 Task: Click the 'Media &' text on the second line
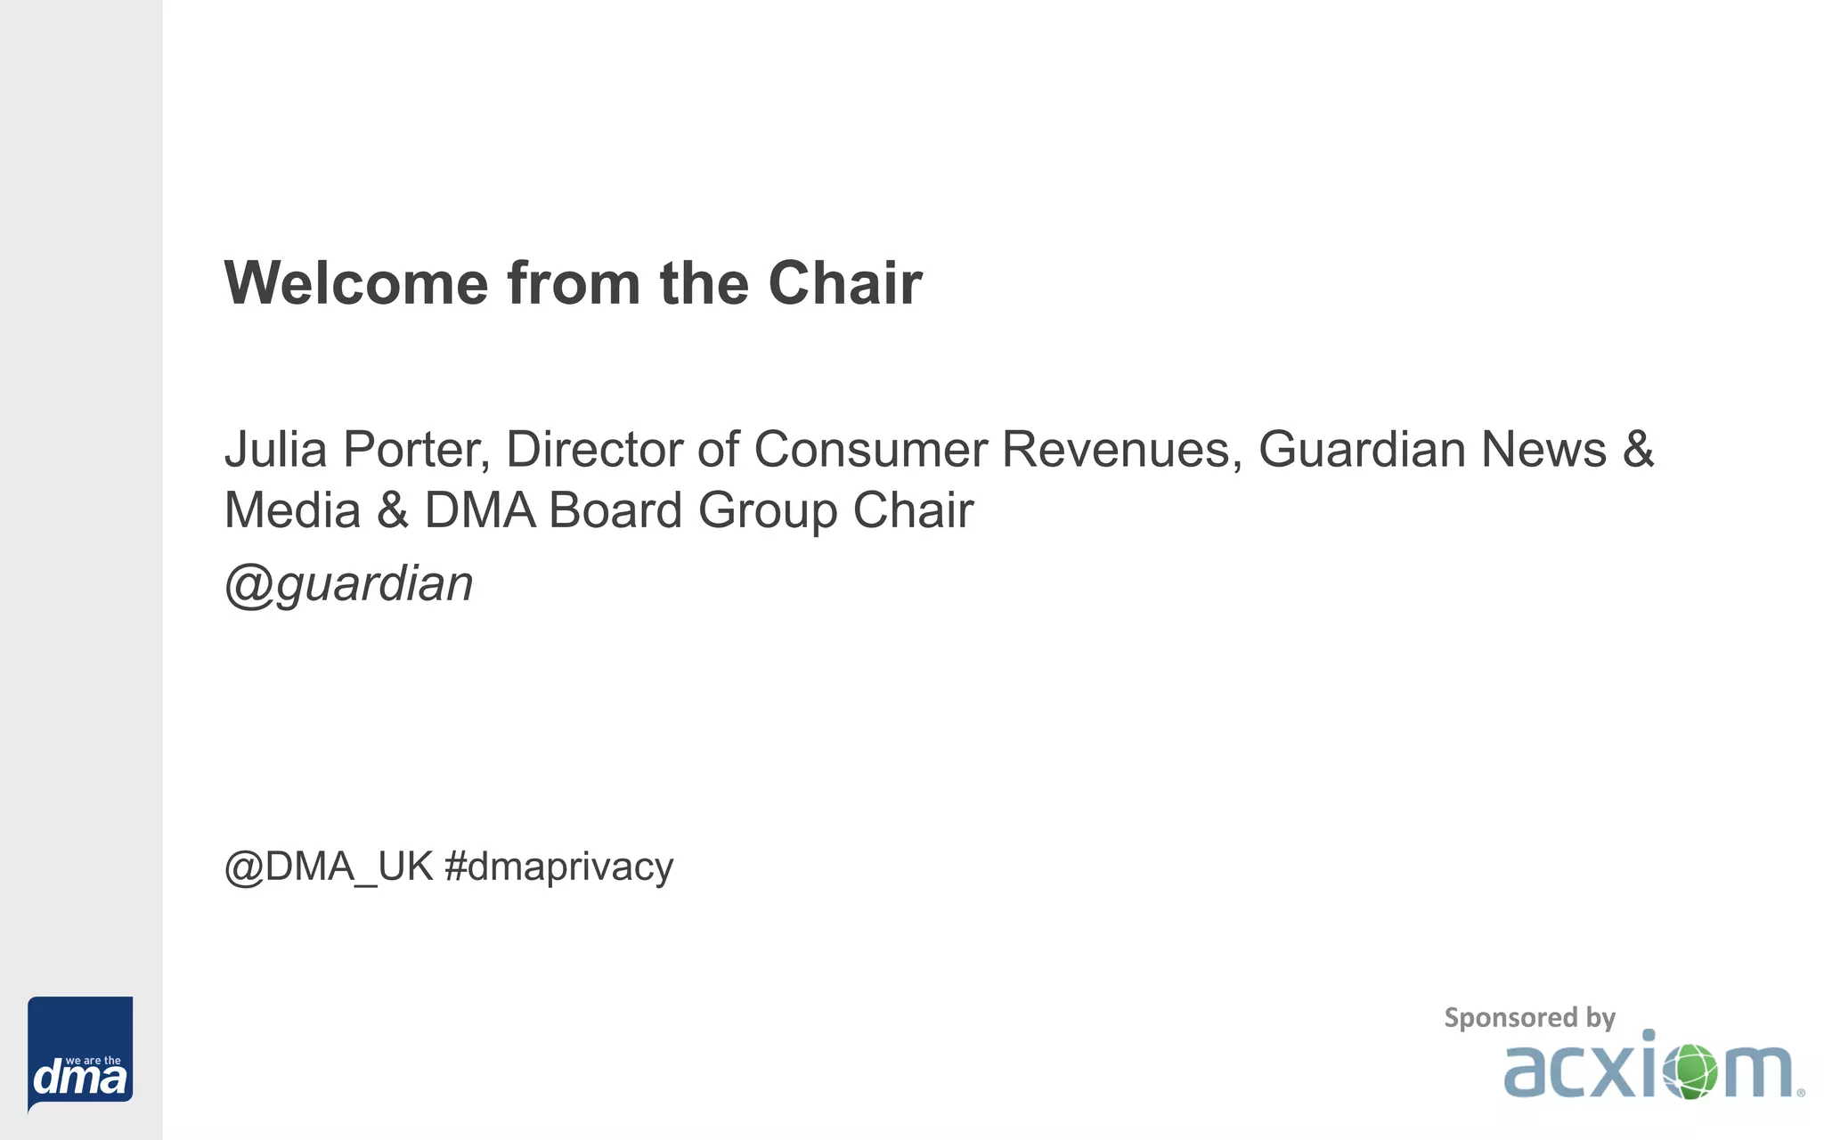[x=316, y=510]
